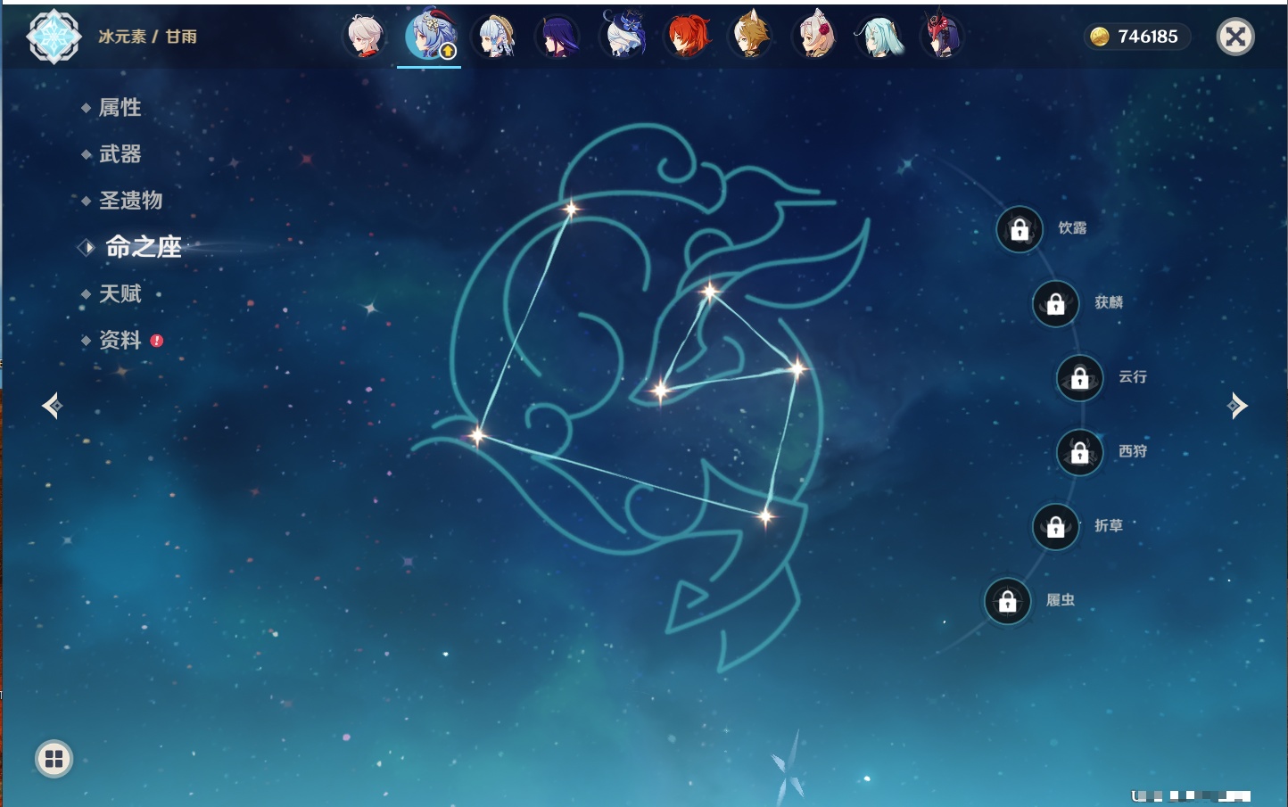Click the 西狩 constellation label
1288x807 pixels.
point(1133,451)
